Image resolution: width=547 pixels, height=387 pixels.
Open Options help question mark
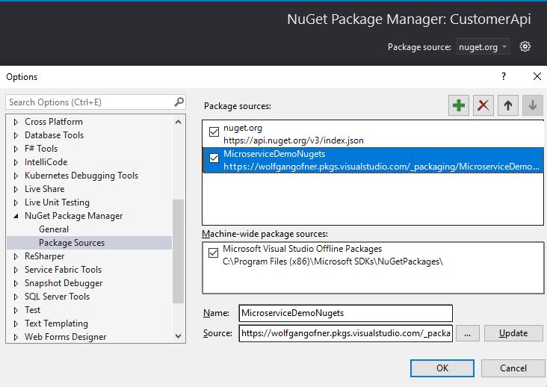504,76
